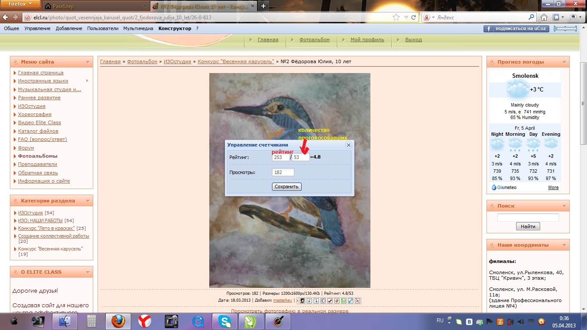Open the CorelDRAW icon in taskbar
The image size is (587, 330).
[x=251, y=321]
